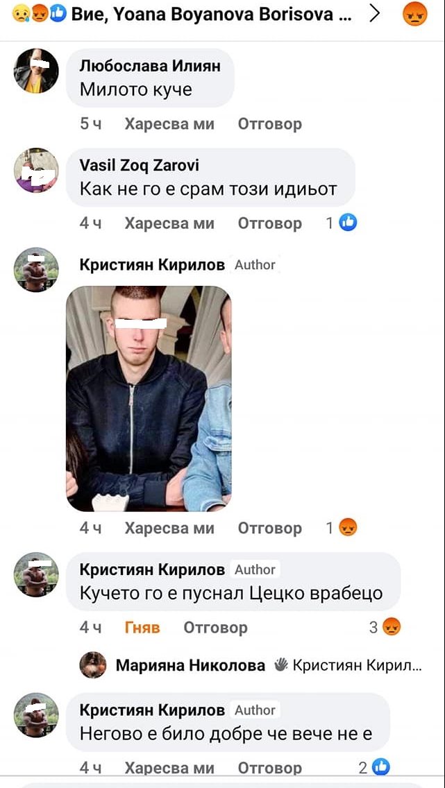Reply to Vasil Zoq Zarovi's comment
The image size is (445, 788).
click(269, 223)
